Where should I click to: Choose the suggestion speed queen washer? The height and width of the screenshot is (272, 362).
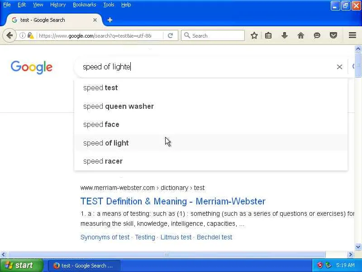211,107
